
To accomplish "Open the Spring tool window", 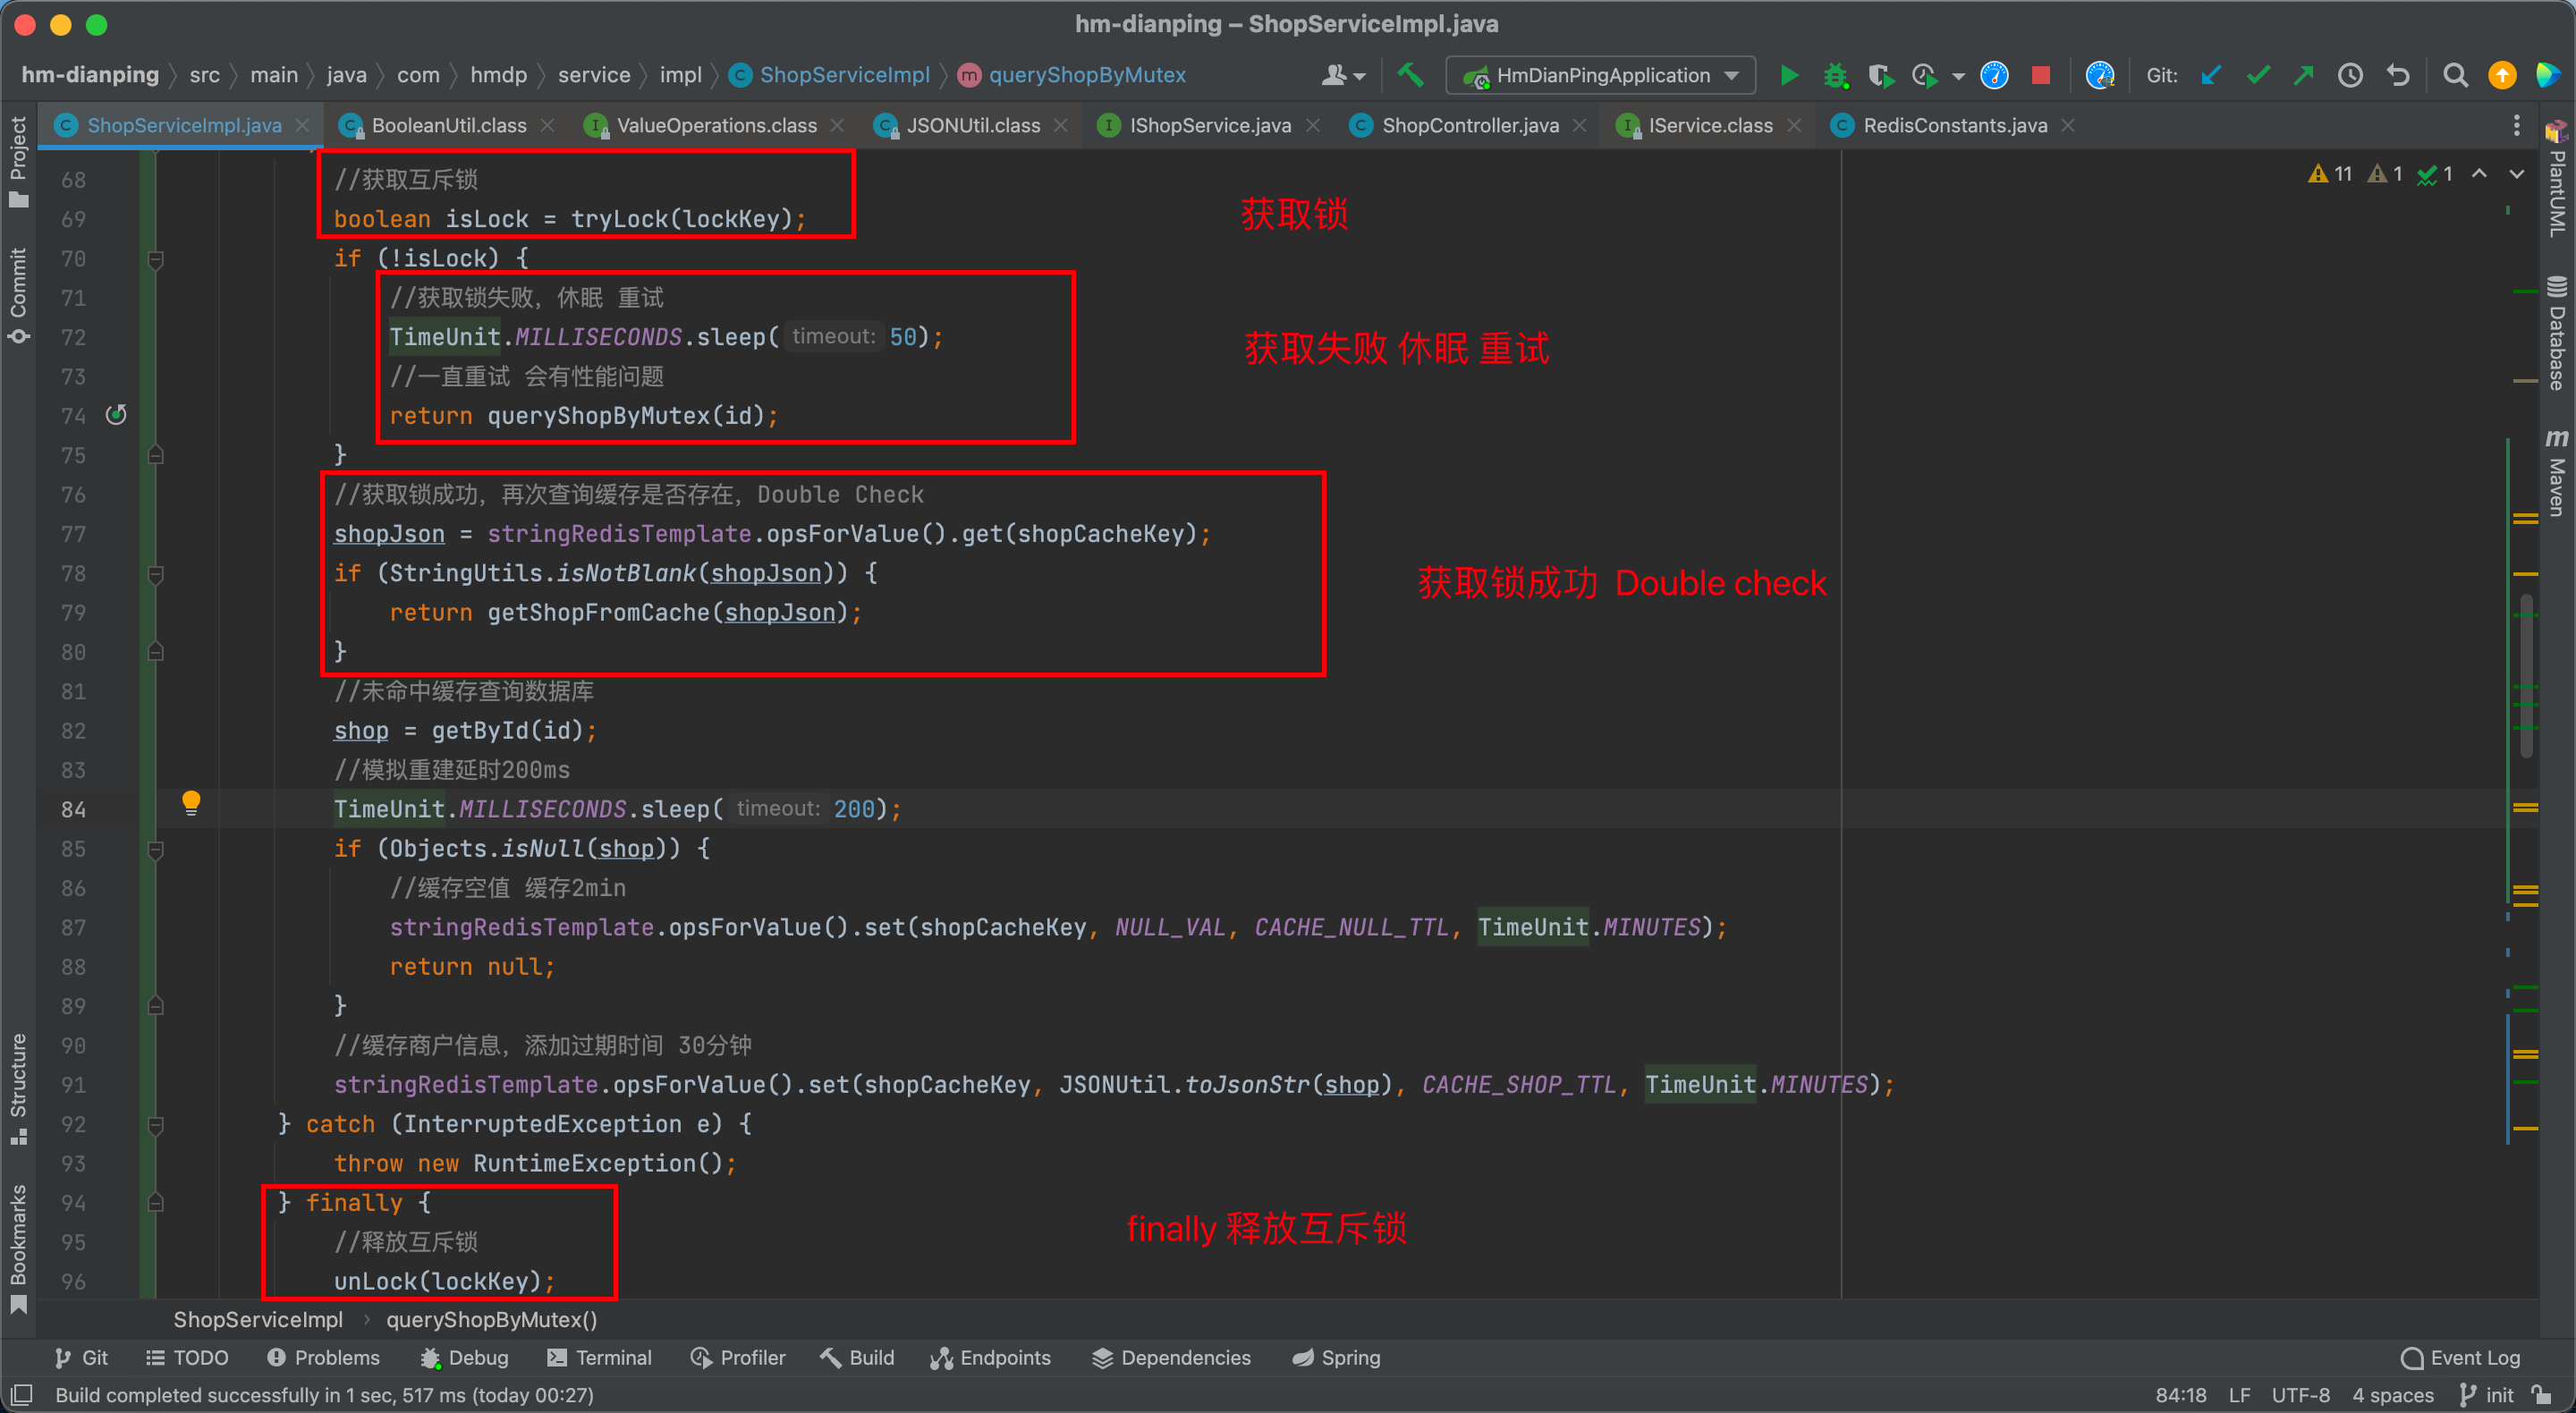I will click(x=1336, y=1357).
